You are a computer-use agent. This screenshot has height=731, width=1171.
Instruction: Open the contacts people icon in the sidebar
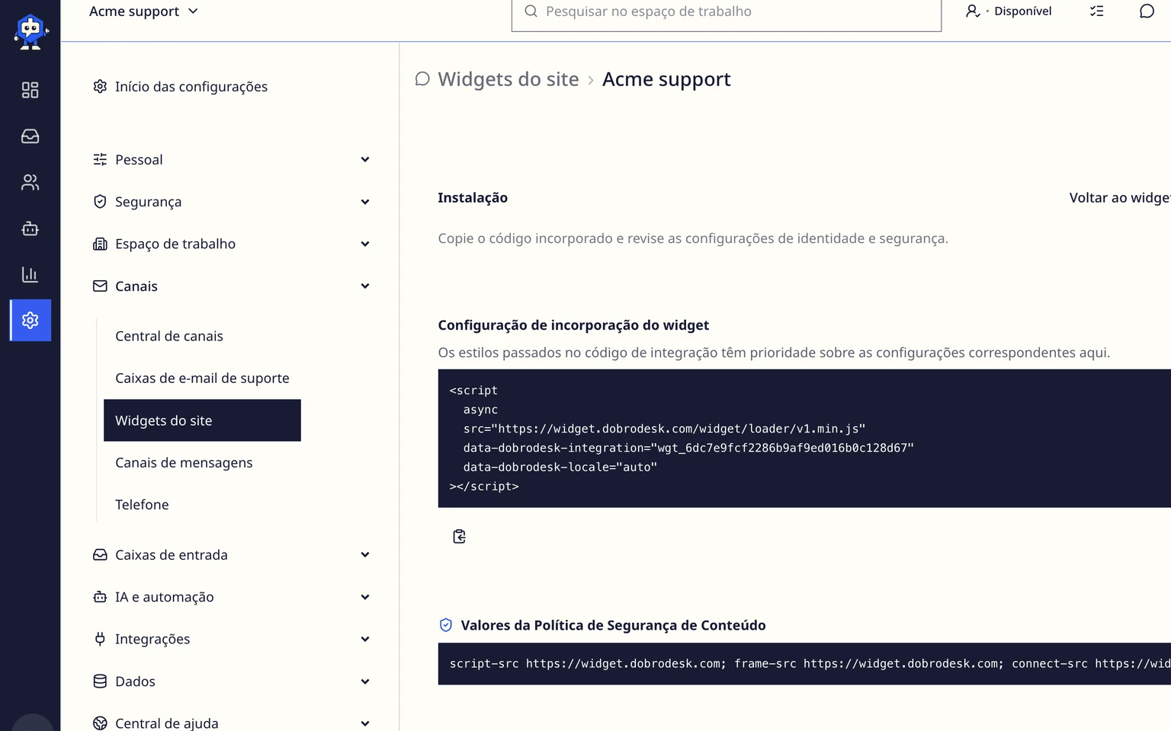[x=30, y=182]
